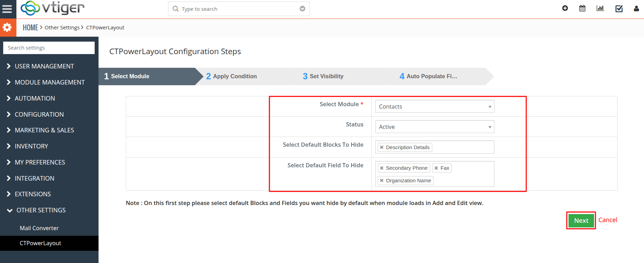Open the calendar icon in header
Image resolution: width=644 pixels, height=263 pixels.
point(582,8)
